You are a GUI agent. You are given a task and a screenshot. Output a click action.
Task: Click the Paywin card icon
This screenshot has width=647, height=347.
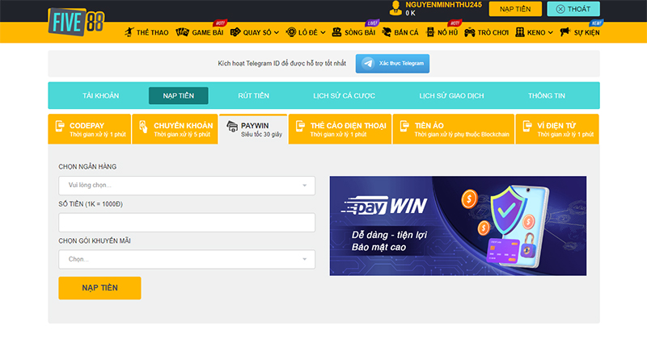tap(232, 127)
